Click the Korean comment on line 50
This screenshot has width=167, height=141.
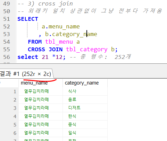[90, 11]
